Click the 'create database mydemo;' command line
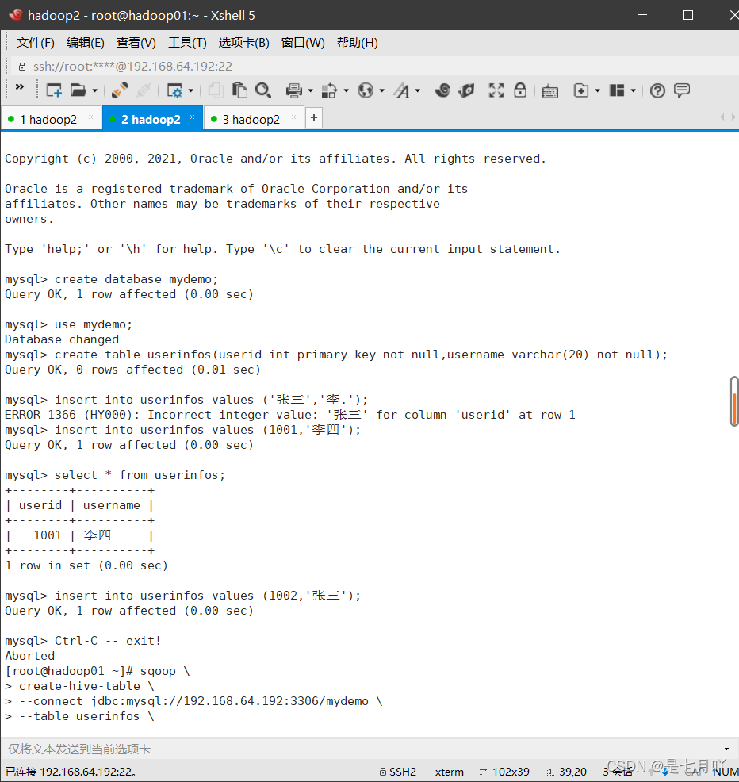The image size is (739, 782). [x=112, y=279]
